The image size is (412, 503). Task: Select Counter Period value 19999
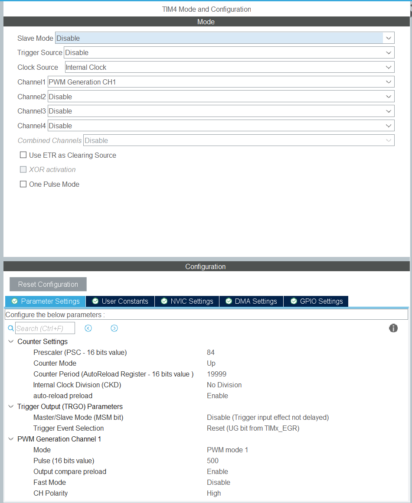coord(217,374)
